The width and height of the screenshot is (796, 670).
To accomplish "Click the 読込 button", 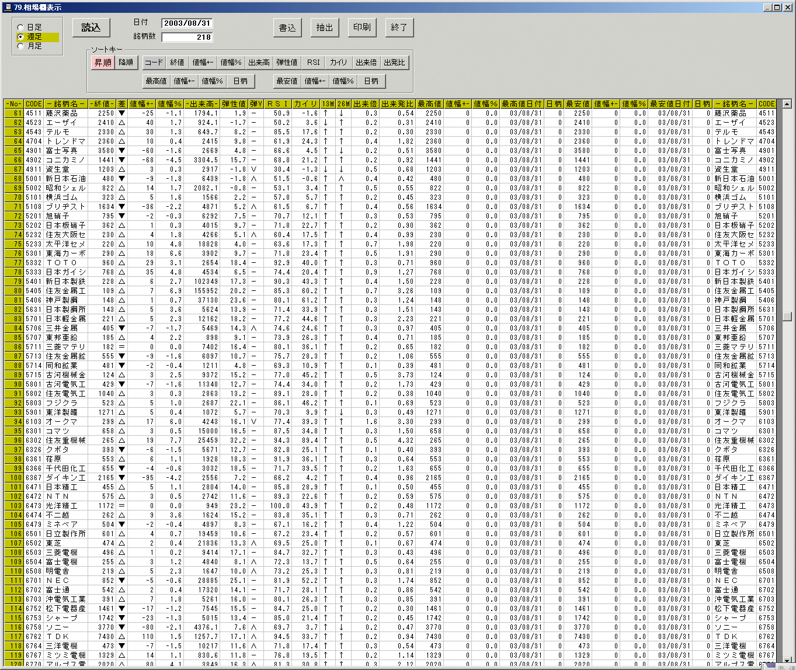I will point(91,27).
